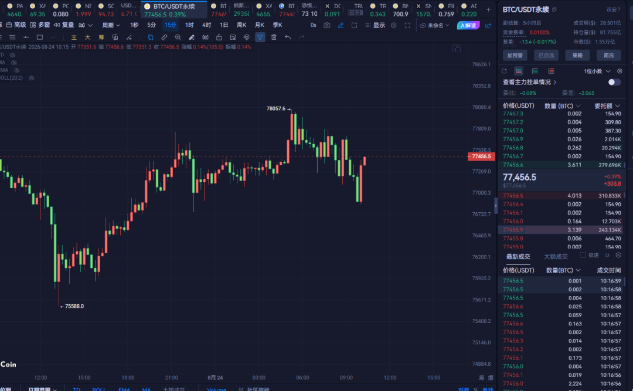Click the 简况 button
Image resolution: width=633 pixels, height=391 pixels.
[608, 55]
